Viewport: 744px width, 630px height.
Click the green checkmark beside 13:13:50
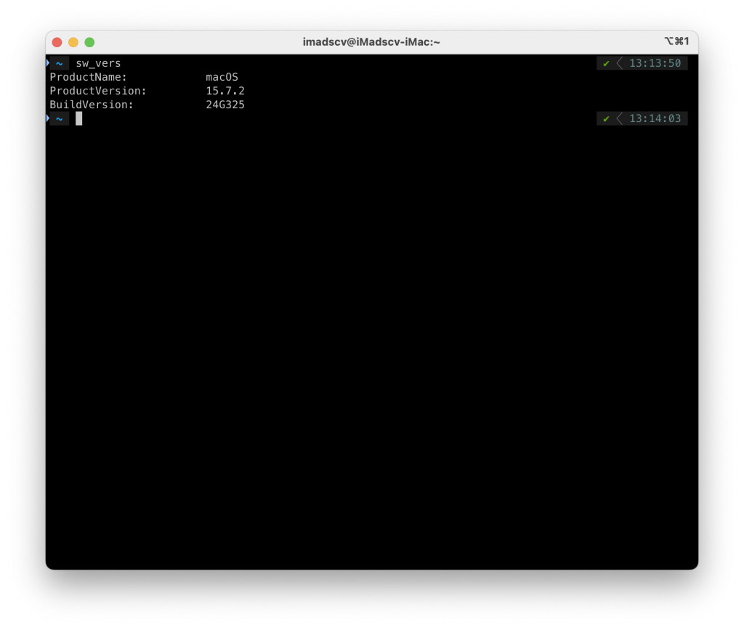tap(606, 63)
